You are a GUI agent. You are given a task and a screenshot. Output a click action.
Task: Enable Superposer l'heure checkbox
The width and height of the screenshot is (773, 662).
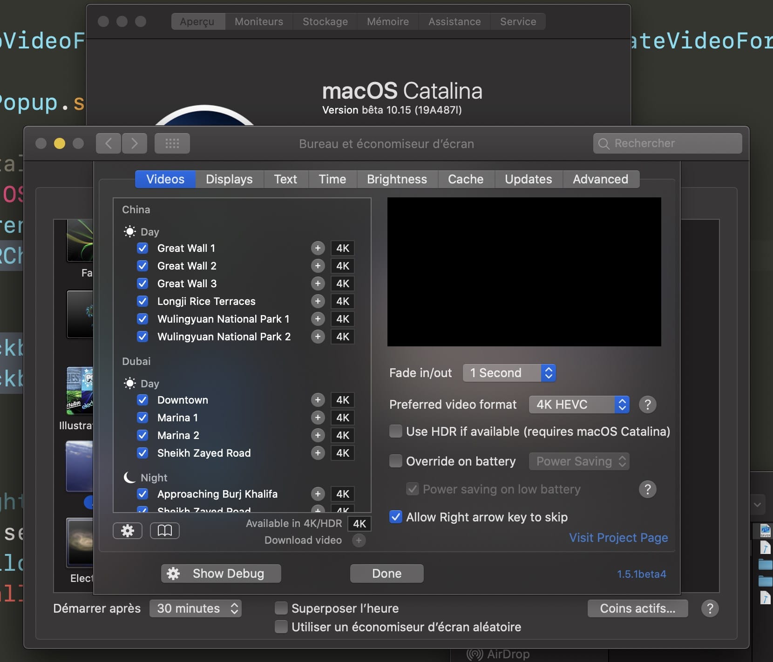click(x=281, y=608)
